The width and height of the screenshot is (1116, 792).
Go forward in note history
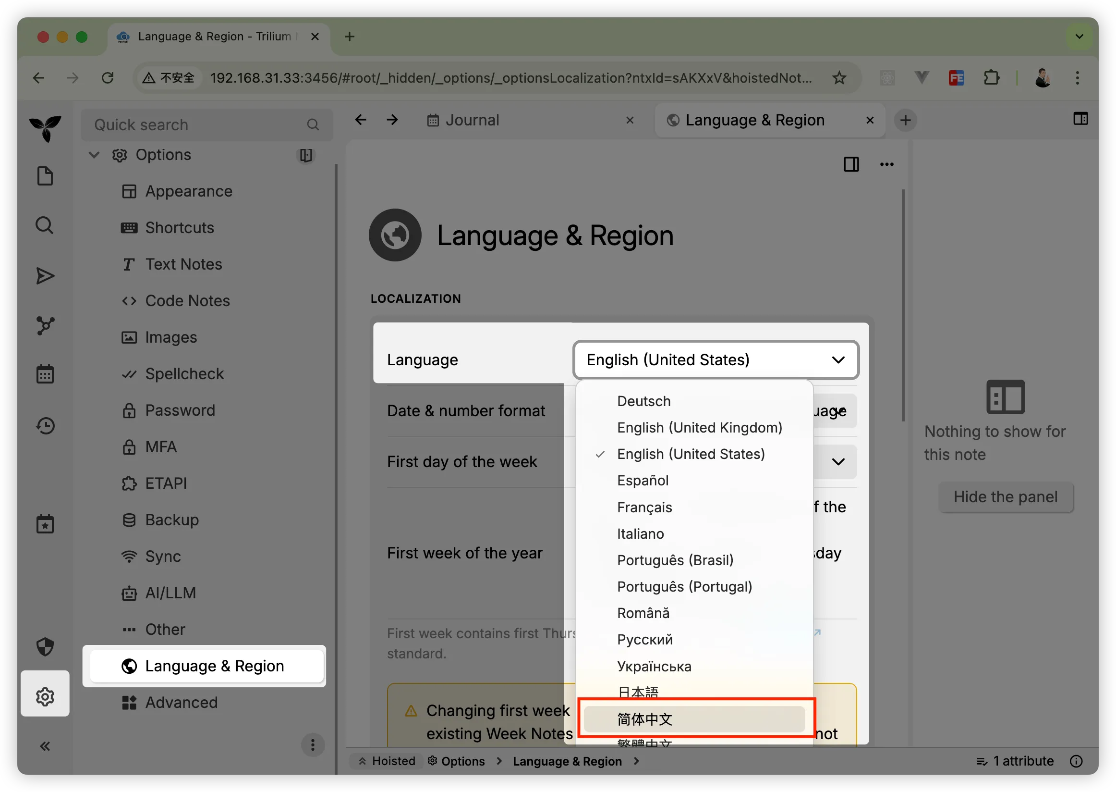pyautogui.click(x=392, y=120)
